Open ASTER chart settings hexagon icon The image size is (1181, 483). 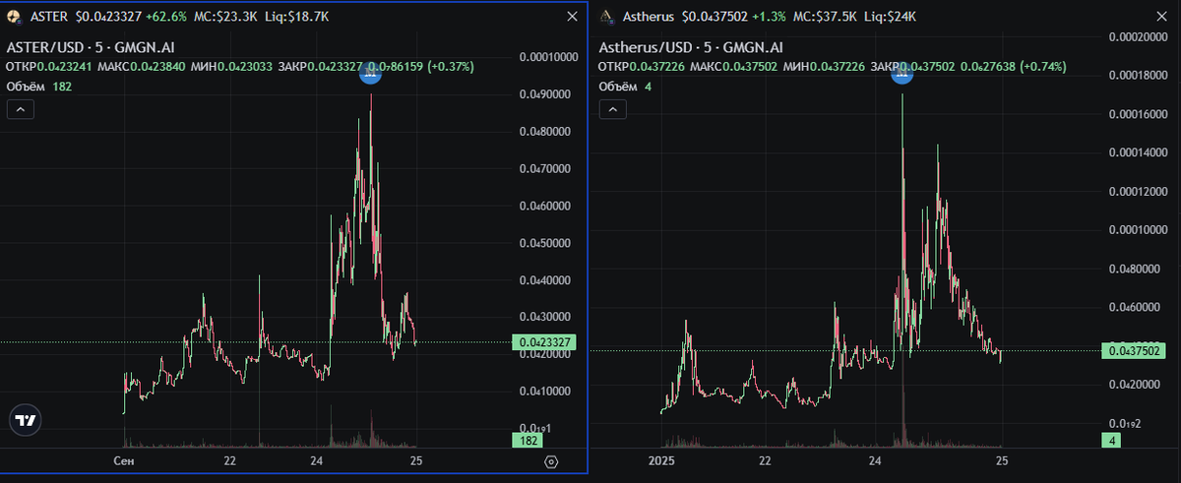click(x=551, y=460)
